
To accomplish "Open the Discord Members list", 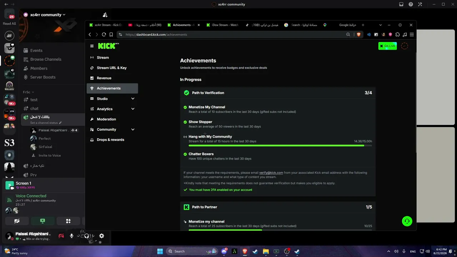I will click(39, 68).
